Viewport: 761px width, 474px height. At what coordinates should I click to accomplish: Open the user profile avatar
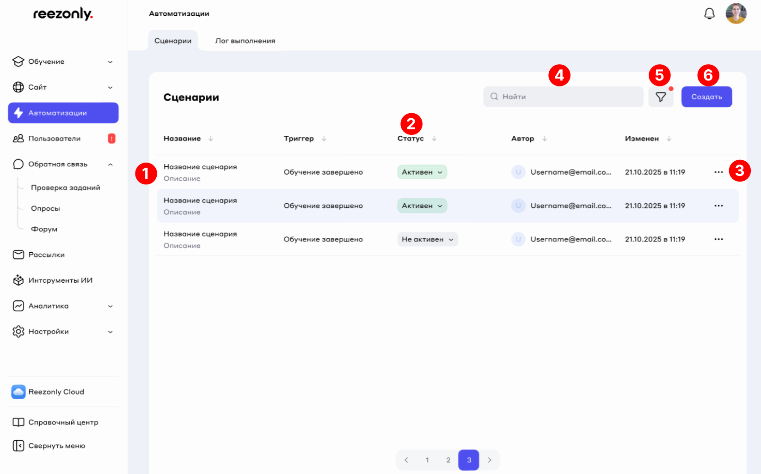coord(736,14)
